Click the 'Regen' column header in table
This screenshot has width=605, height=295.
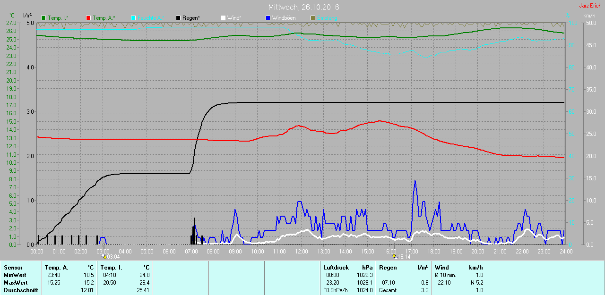(x=388, y=268)
